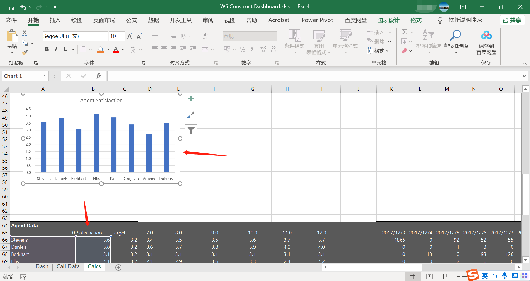Open the font size dropdown

tap(122, 36)
